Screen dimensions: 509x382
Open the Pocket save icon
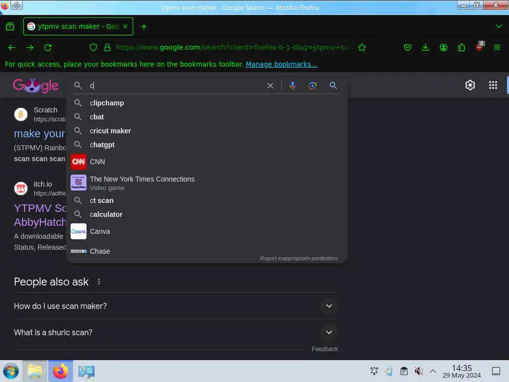click(x=408, y=48)
